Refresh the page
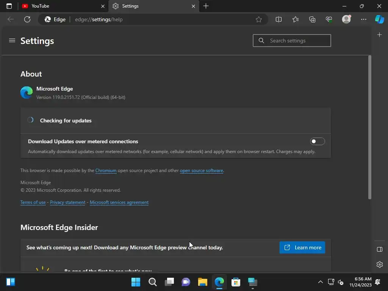388x291 pixels. tap(27, 19)
